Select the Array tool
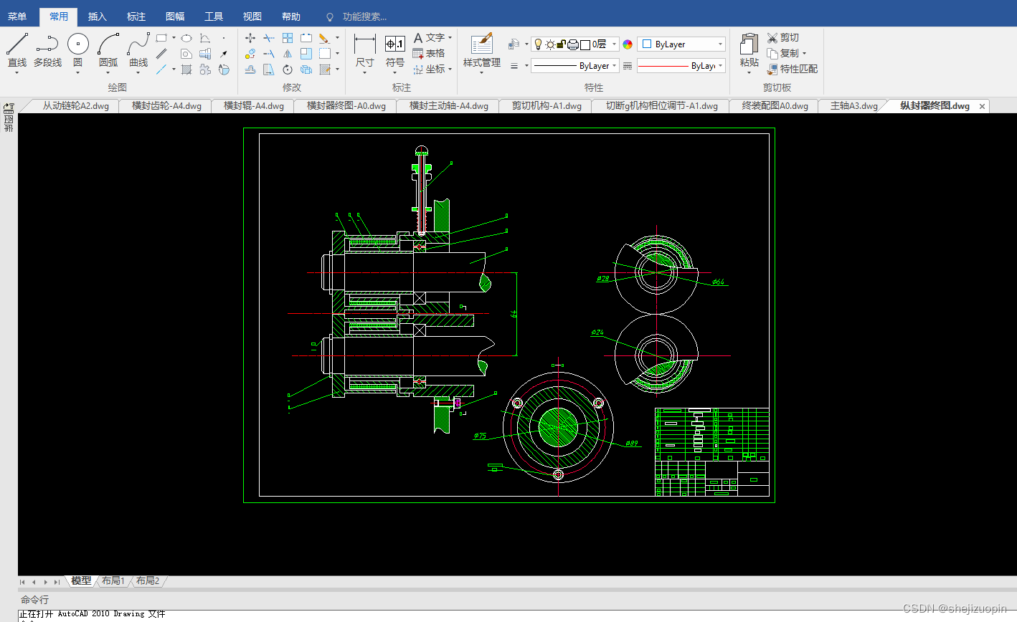 coord(288,38)
